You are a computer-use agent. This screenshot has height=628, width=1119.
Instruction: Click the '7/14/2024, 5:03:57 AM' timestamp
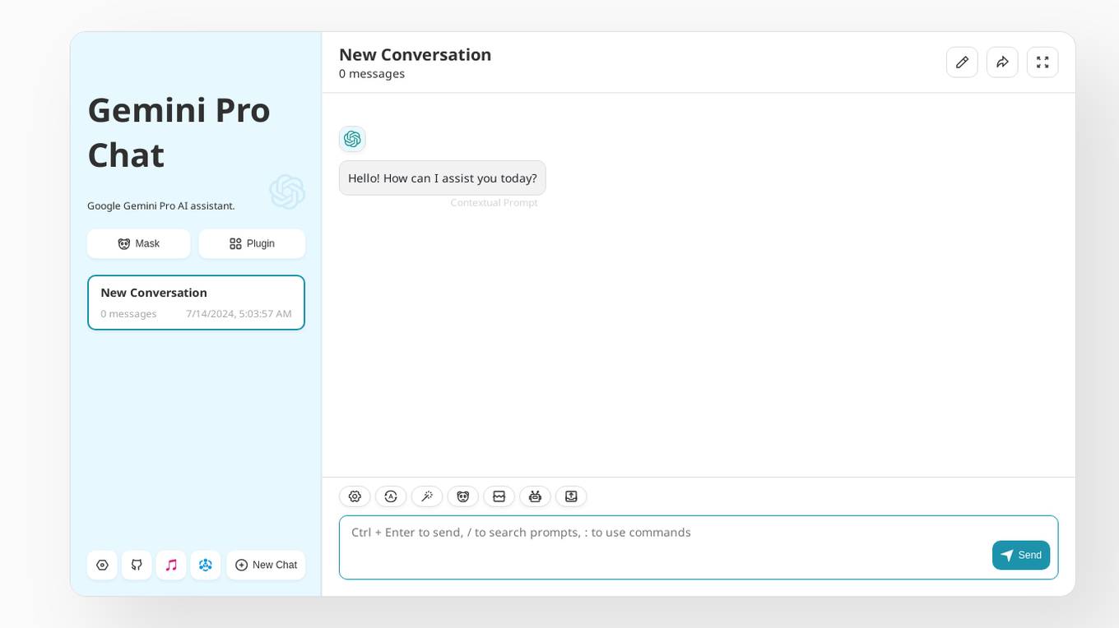point(239,314)
